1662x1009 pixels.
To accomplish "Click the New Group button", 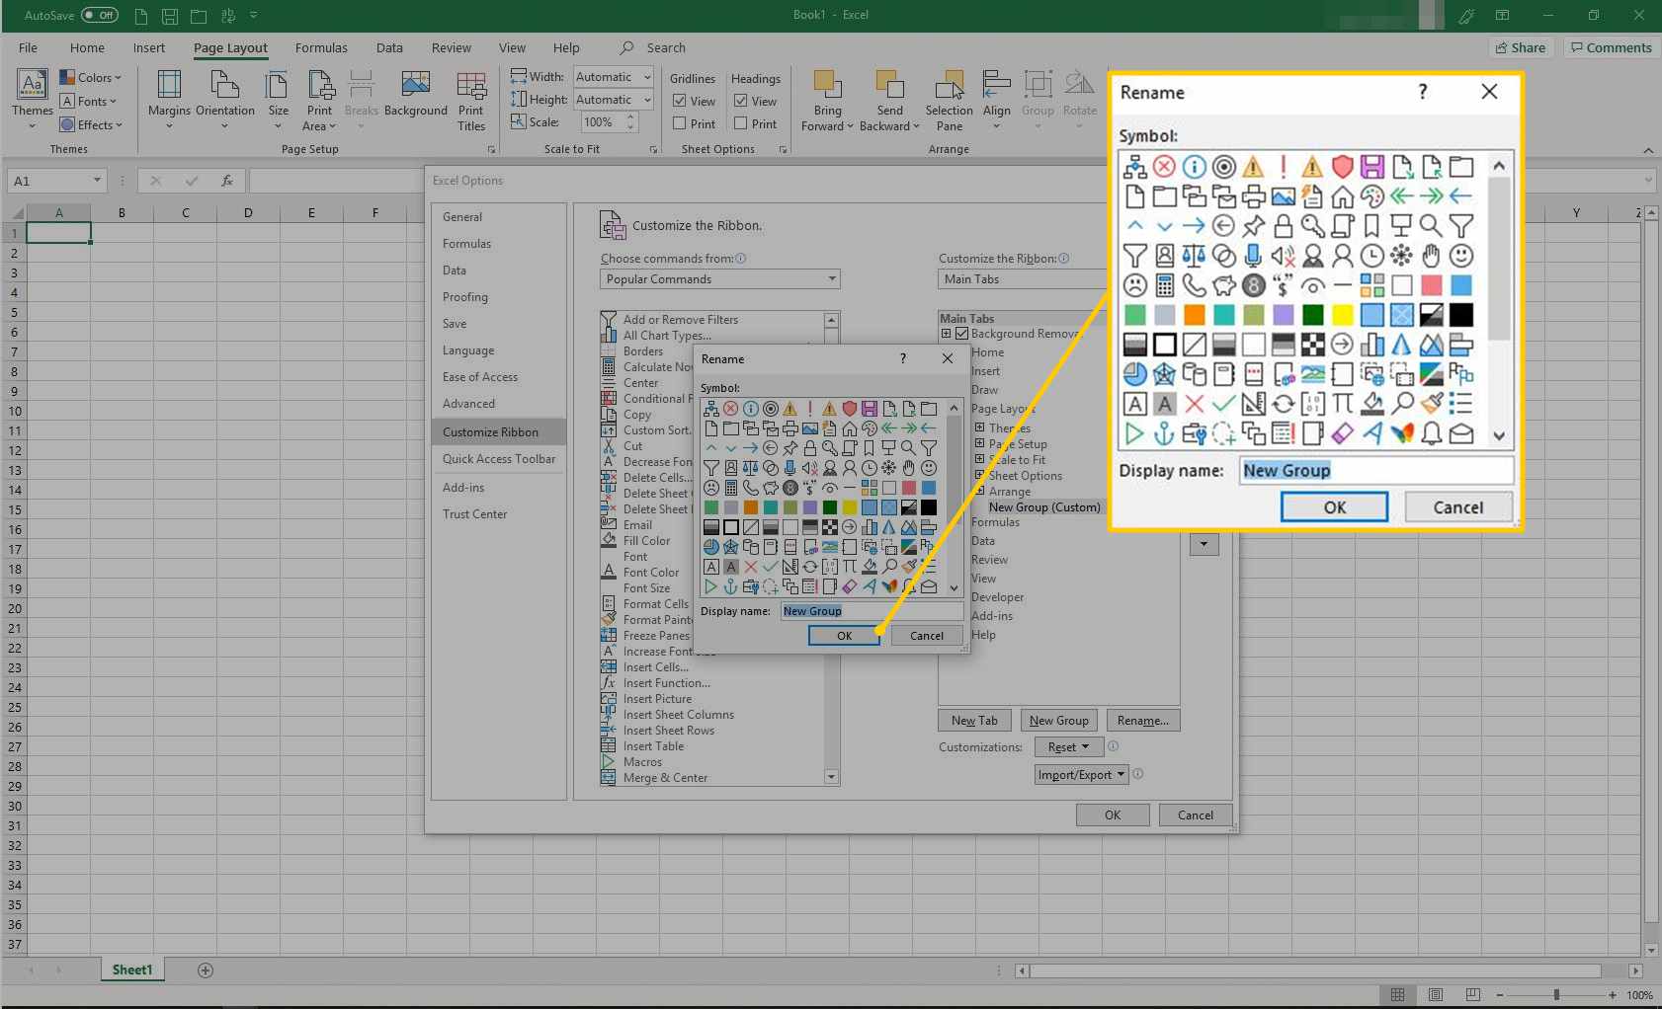I will click(1058, 721).
